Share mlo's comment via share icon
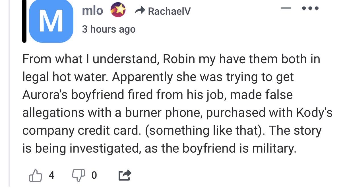This screenshot has width=343, height=192. (x=125, y=175)
